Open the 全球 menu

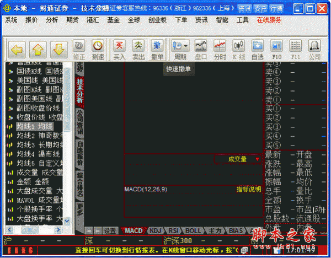coord(134,20)
